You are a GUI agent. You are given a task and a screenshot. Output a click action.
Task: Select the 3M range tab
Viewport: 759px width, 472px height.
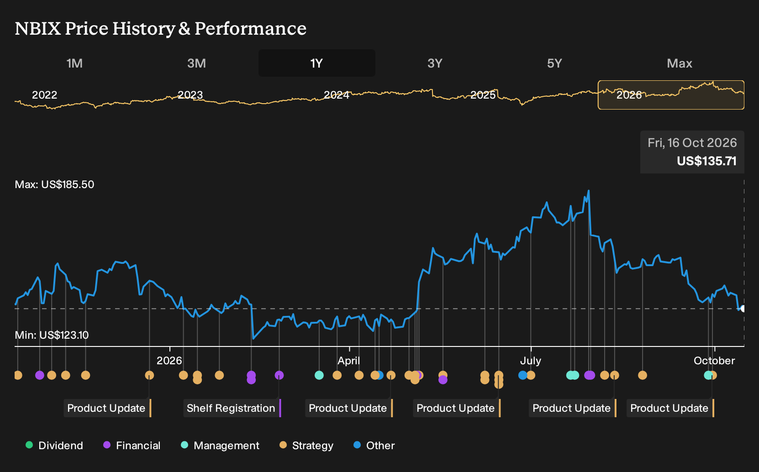pyautogui.click(x=196, y=63)
